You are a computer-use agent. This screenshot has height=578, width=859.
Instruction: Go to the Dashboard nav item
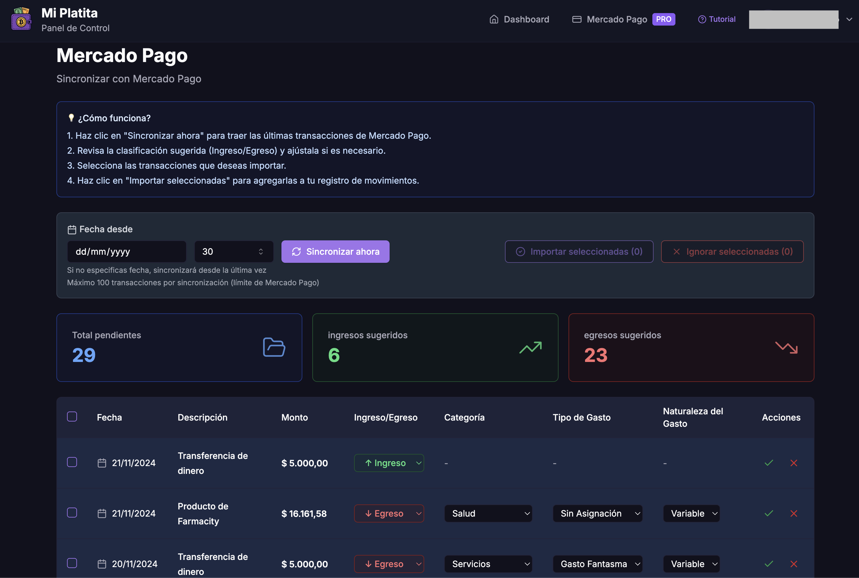519,19
